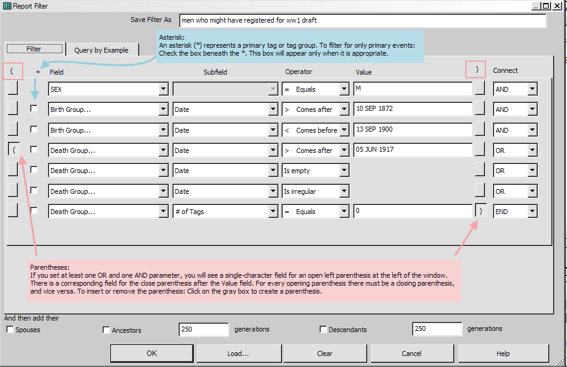Toggle right parenthesis on 05 JUN 1917 row

tap(480, 149)
